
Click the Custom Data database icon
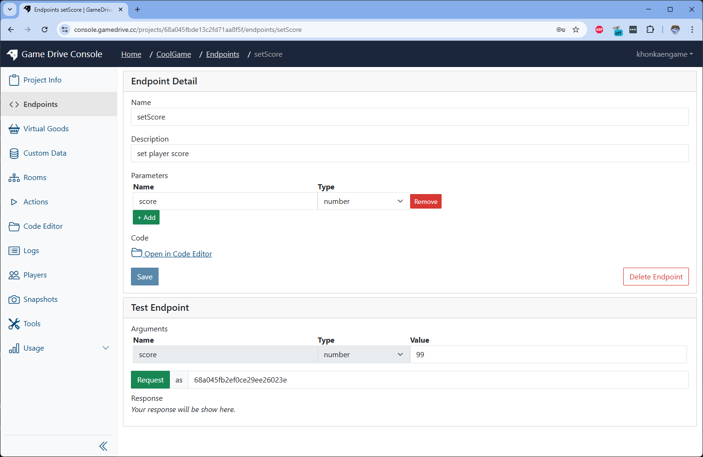coord(14,153)
